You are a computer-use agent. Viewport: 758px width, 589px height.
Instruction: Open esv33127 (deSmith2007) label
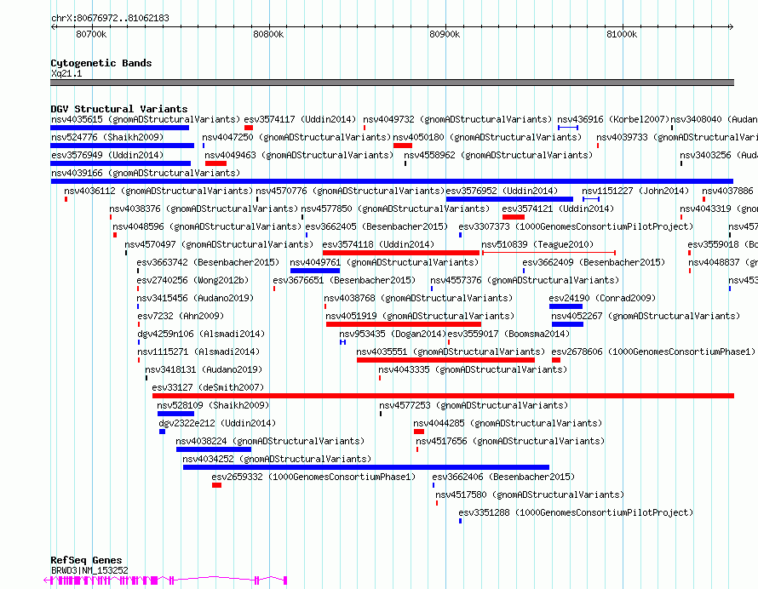[x=208, y=387]
